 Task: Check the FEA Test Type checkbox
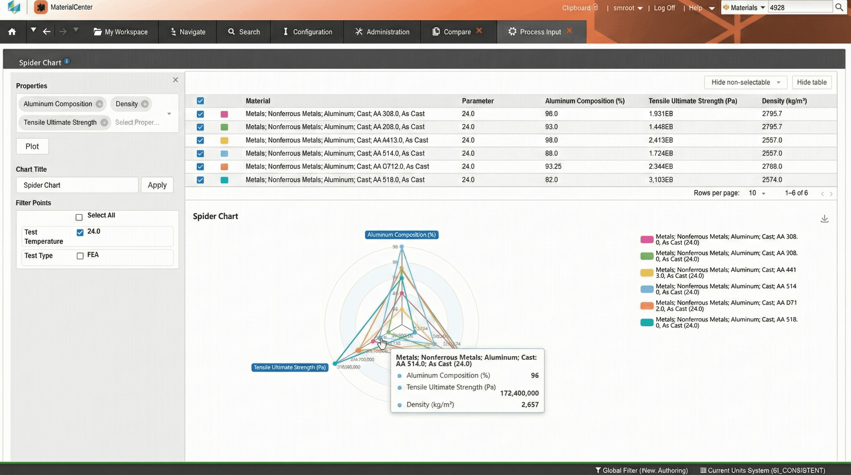80,256
